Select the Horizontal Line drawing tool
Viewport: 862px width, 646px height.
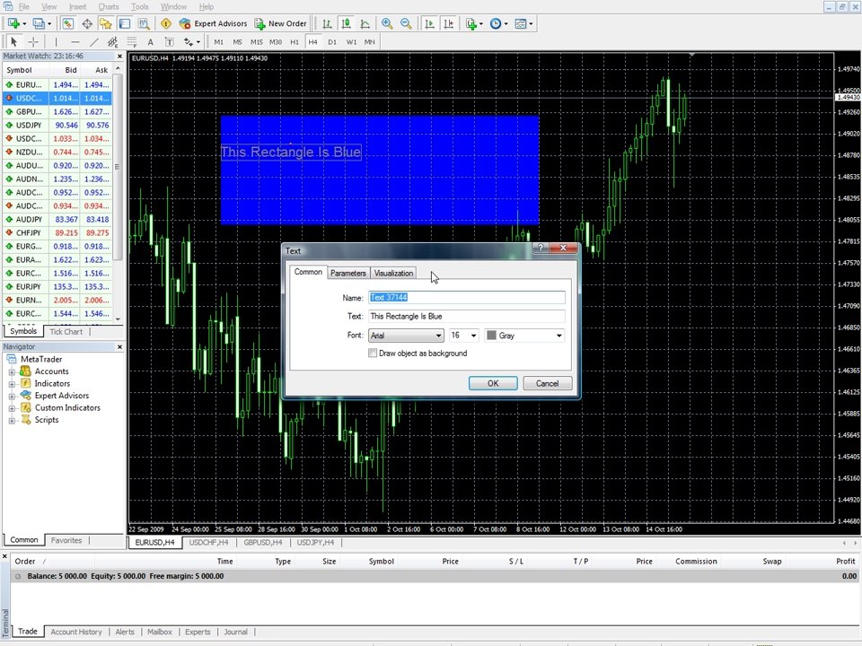[x=75, y=42]
